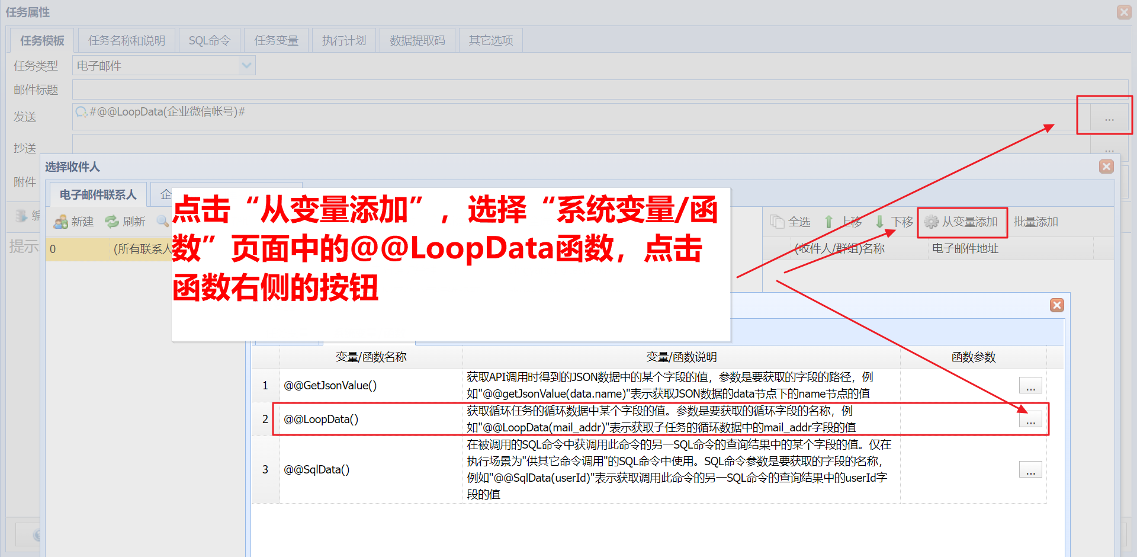Image resolution: width=1137 pixels, height=557 pixels.
Task: Select the @@GetJsonValue() function row
Action: (x=649, y=385)
